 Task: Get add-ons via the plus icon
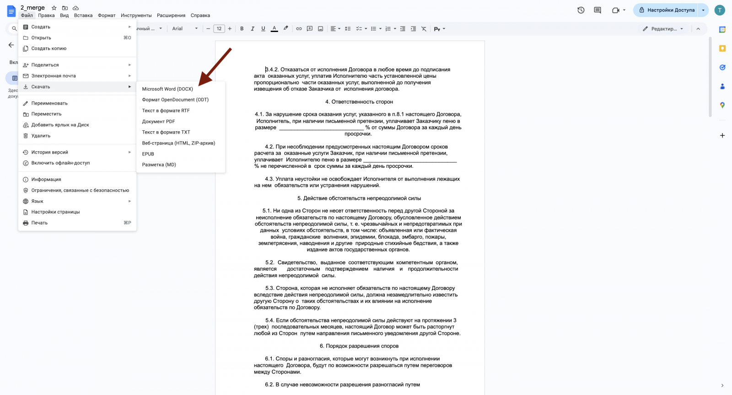pyautogui.click(x=722, y=135)
